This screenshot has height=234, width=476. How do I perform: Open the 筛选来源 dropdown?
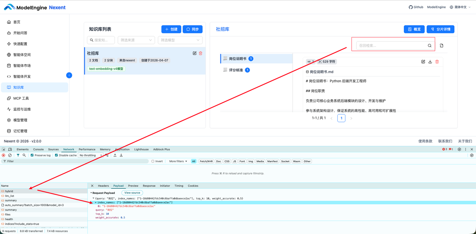point(136,40)
